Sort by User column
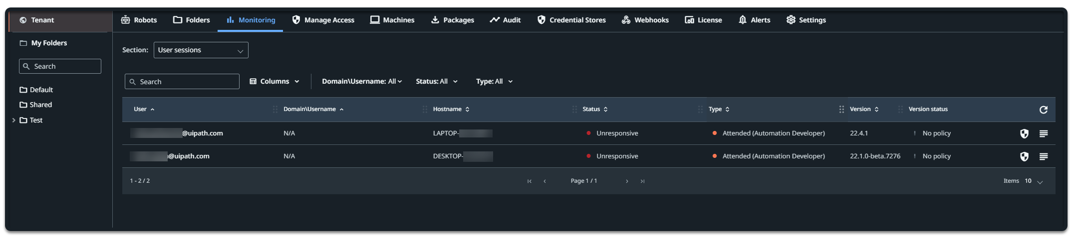 (x=144, y=109)
